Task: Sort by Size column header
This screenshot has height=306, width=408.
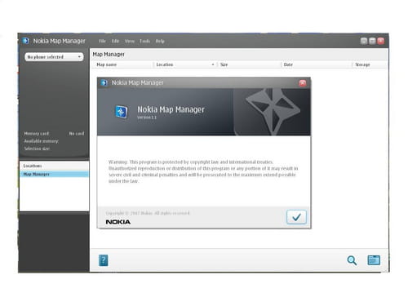Action: coord(224,64)
